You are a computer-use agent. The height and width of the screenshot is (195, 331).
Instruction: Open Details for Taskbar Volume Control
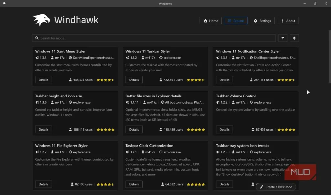(224, 129)
